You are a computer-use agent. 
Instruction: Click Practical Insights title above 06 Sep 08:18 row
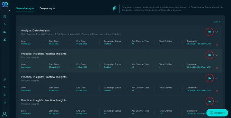(x=44, y=77)
